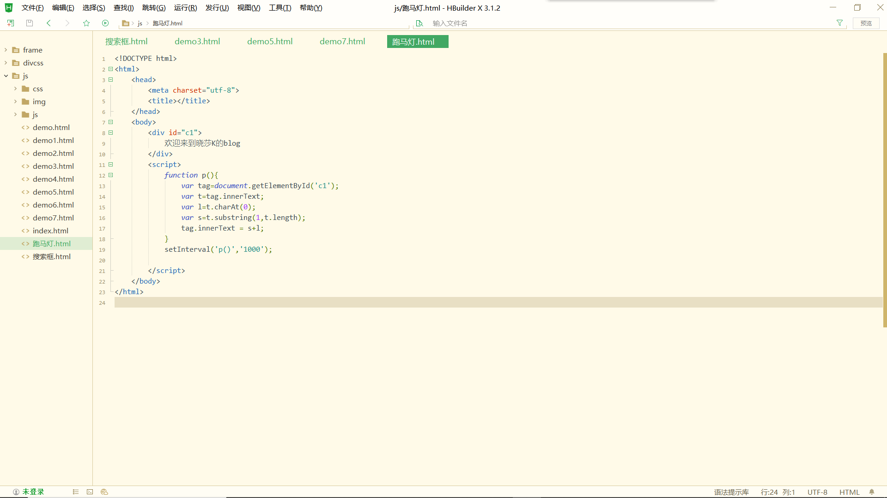The height and width of the screenshot is (498, 887).
Task: Open the 发行(U) menu
Action: pyautogui.click(x=217, y=8)
